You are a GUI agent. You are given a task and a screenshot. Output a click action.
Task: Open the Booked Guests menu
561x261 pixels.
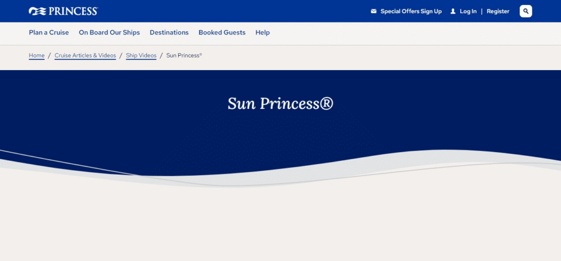pyautogui.click(x=222, y=32)
